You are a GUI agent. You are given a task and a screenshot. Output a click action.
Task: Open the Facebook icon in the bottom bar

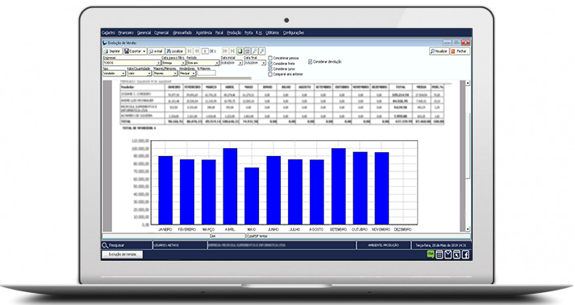pyautogui.click(x=465, y=254)
